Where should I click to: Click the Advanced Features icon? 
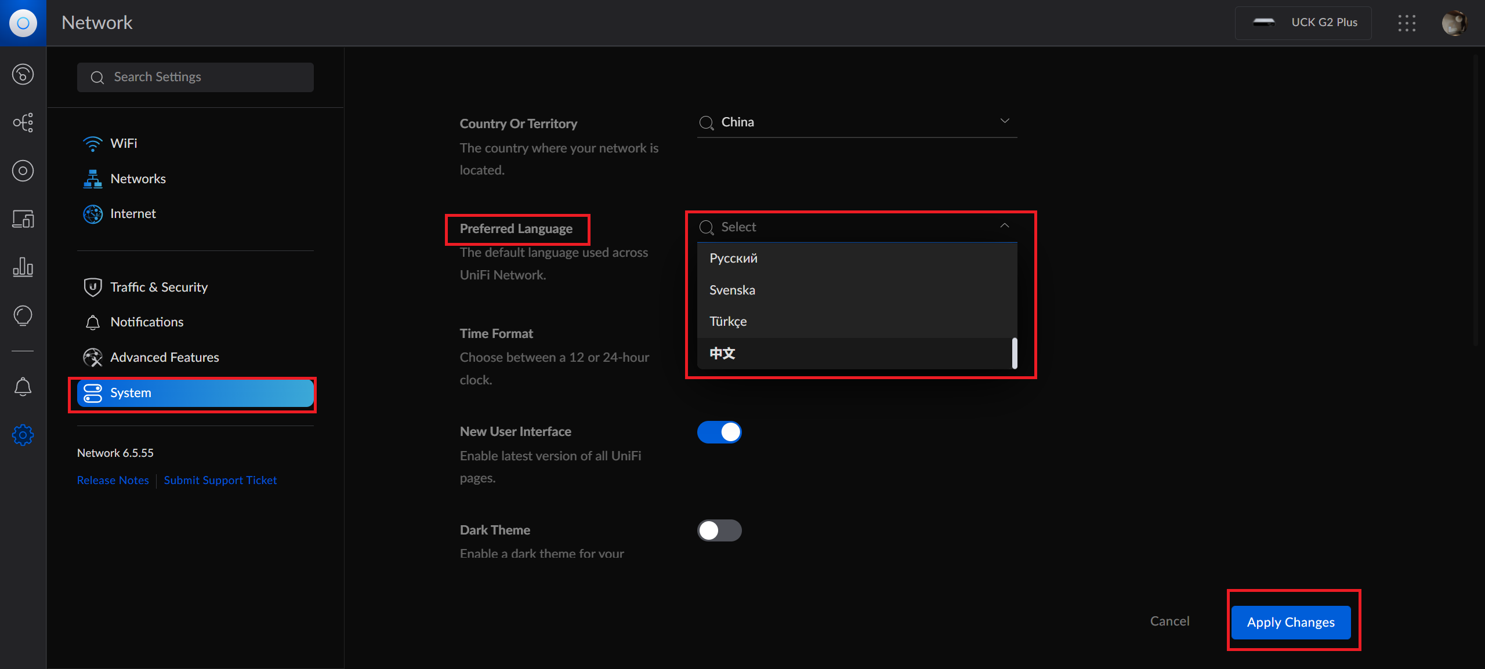93,358
